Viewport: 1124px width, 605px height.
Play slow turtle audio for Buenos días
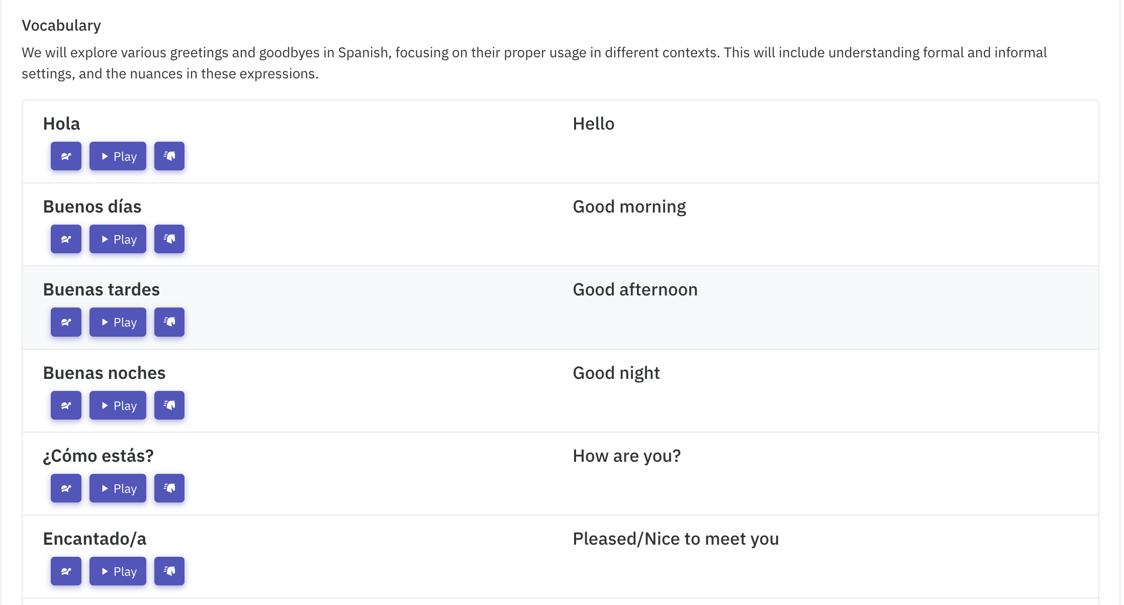(66, 239)
